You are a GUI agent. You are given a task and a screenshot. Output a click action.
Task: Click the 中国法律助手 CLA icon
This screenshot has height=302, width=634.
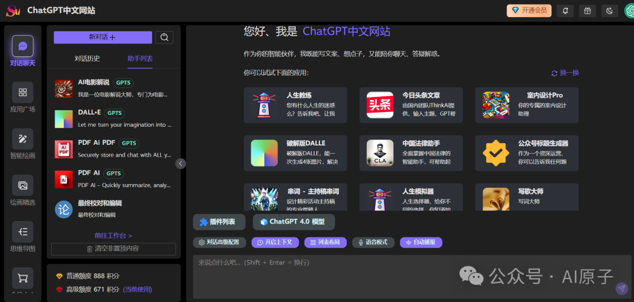380,153
